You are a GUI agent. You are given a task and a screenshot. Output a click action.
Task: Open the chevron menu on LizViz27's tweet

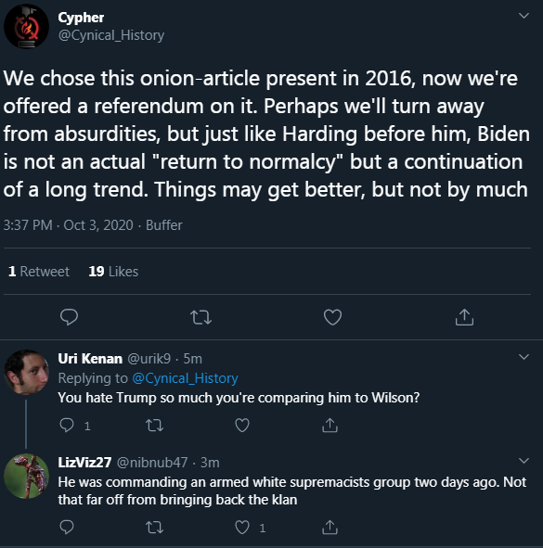[x=524, y=461]
